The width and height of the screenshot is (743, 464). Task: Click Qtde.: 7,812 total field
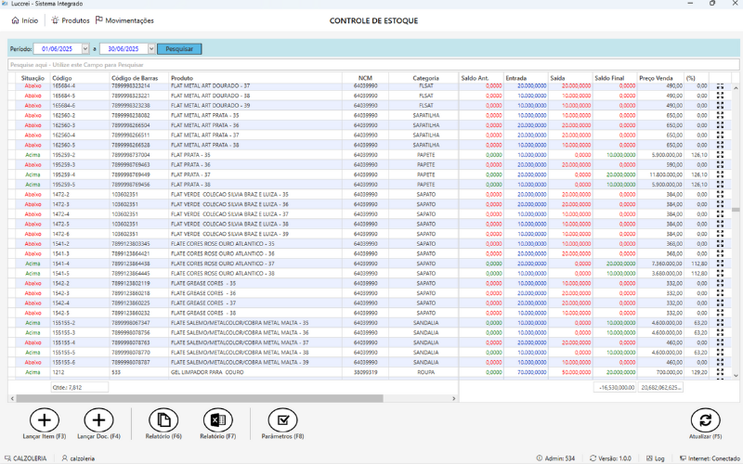pyautogui.click(x=80, y=387)
